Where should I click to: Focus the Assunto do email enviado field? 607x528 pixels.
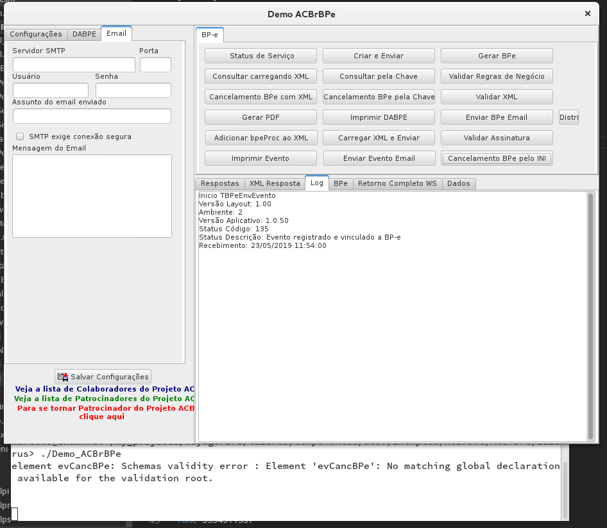(92, 116)
